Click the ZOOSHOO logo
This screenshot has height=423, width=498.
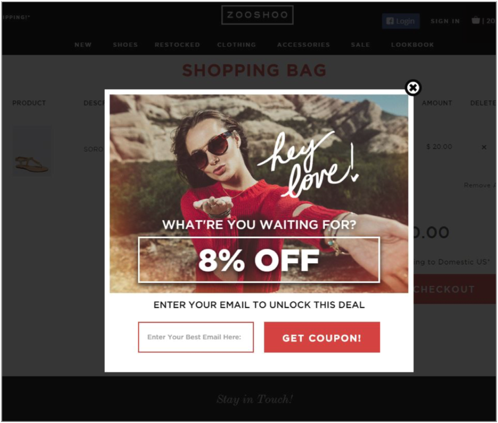tap(258, 15)
